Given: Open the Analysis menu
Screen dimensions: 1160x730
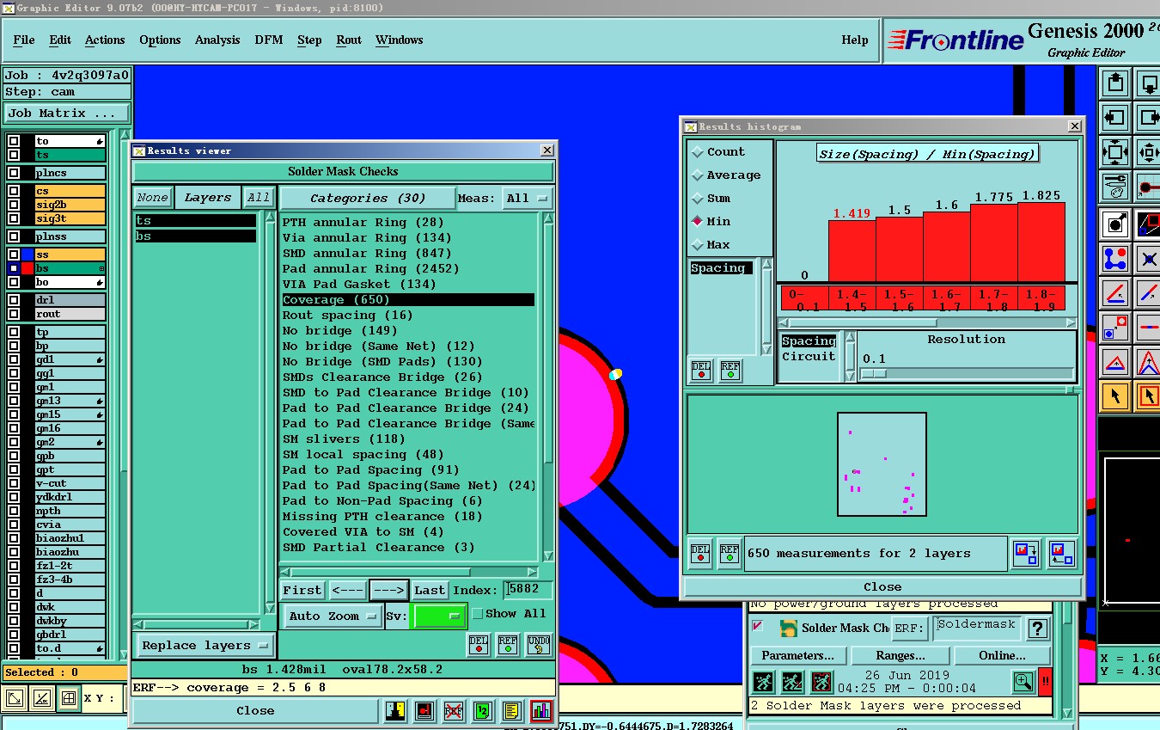Looking at the screenshot, I should tap(217, 40).
